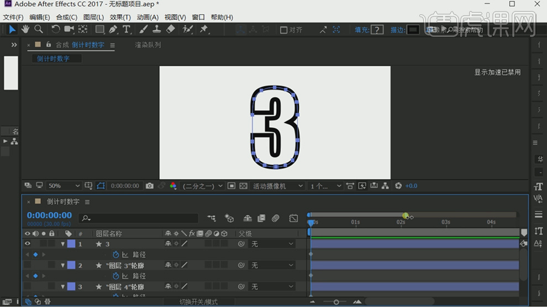Open the 效果(T) menu
The height and width of the screenshot is (307, 547).
120,17
